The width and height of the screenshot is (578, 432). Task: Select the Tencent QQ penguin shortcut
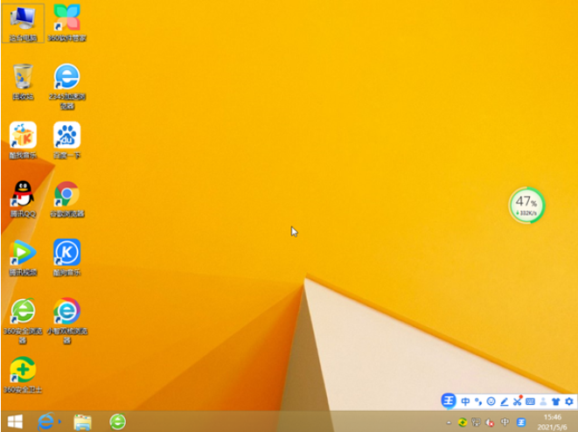(x=23, y=194)
